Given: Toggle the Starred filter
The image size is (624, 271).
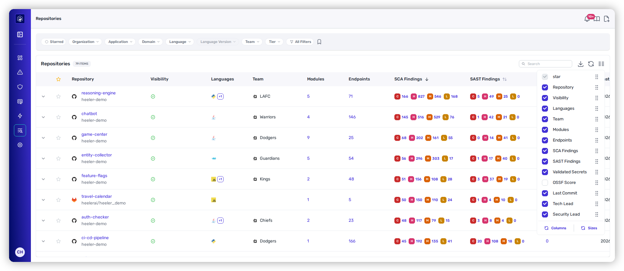Looking at the screenshot, I should click(x=54, y=42).
